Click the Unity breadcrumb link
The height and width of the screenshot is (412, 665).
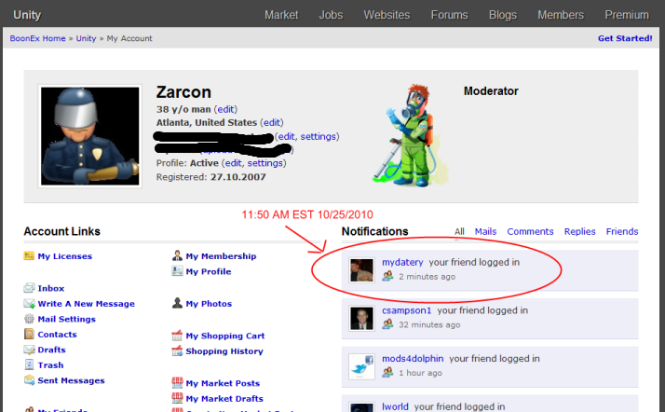[86, 38]
